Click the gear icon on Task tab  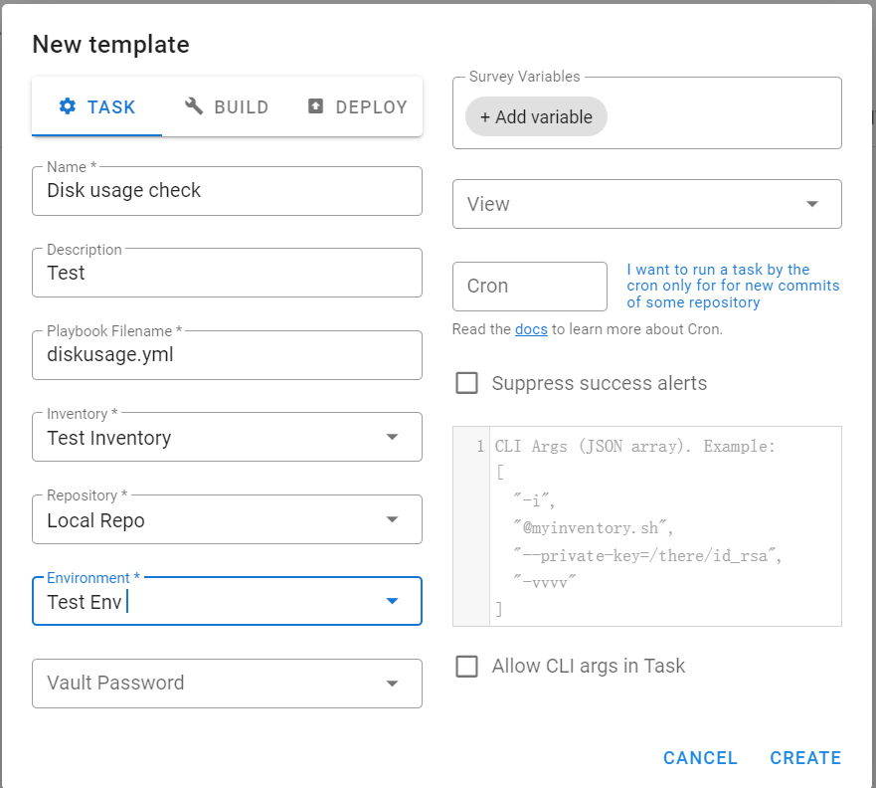click(x=68, y=106)
